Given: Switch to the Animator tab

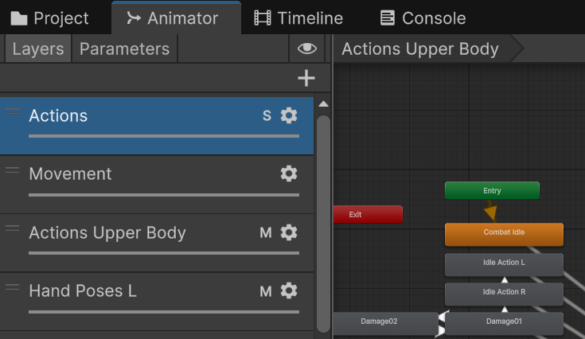Looking at the screenshot, I should click(x=176, y=18).
